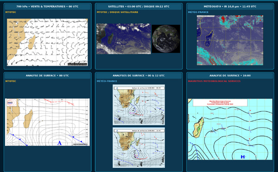Click the 'ANALYSE DE SURFACE • 00 UTC' header

[x=47, y=75]
